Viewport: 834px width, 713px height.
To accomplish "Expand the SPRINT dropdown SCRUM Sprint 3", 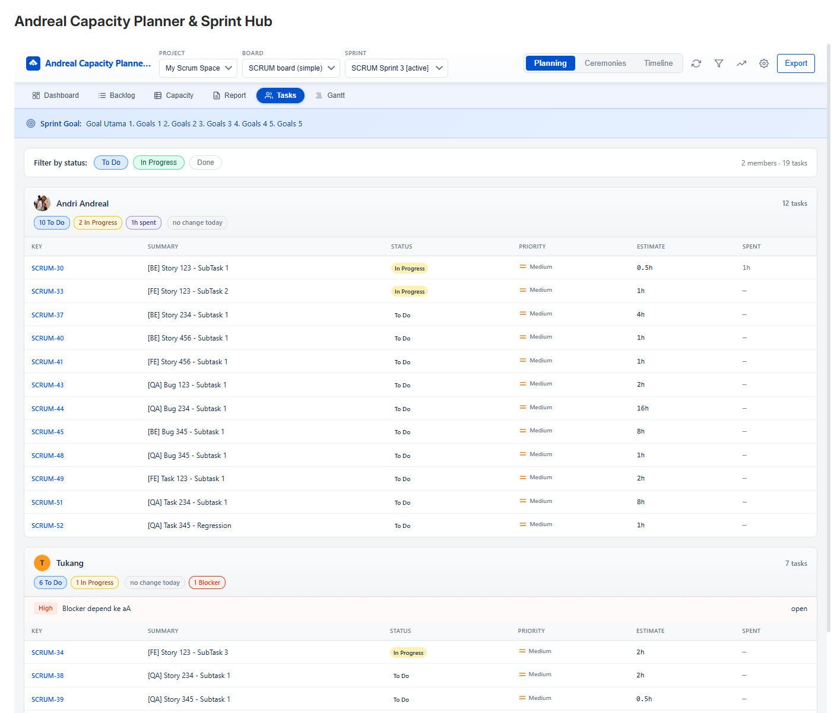I will [x=396, y=68].
